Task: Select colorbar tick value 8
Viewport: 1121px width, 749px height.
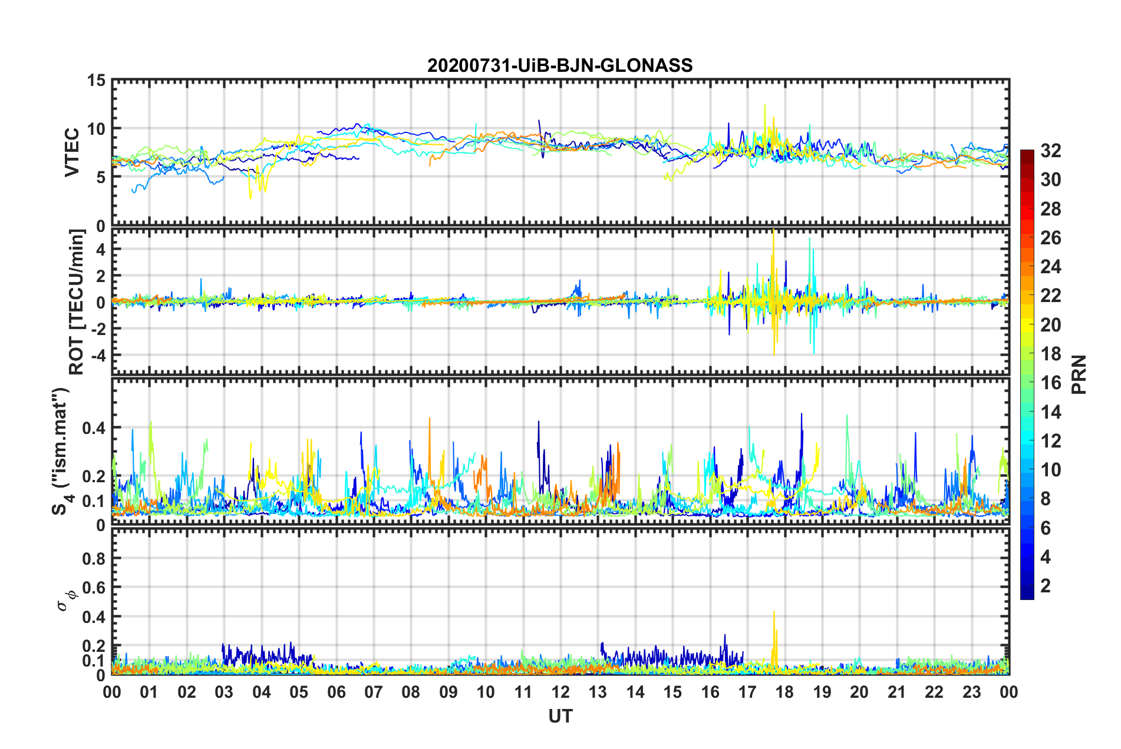Action: 1046,499
